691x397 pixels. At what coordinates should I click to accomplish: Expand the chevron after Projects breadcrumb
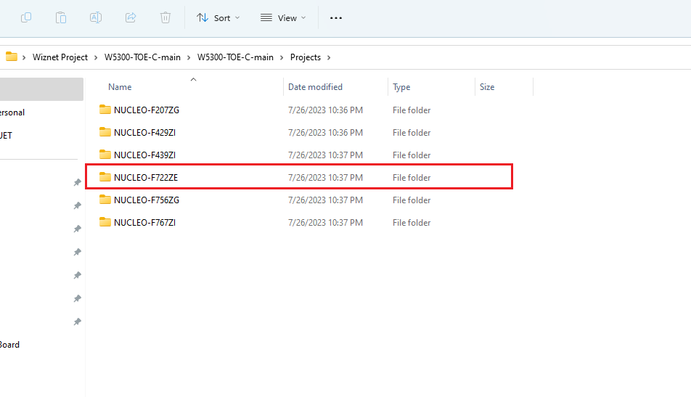coord(329,57)
